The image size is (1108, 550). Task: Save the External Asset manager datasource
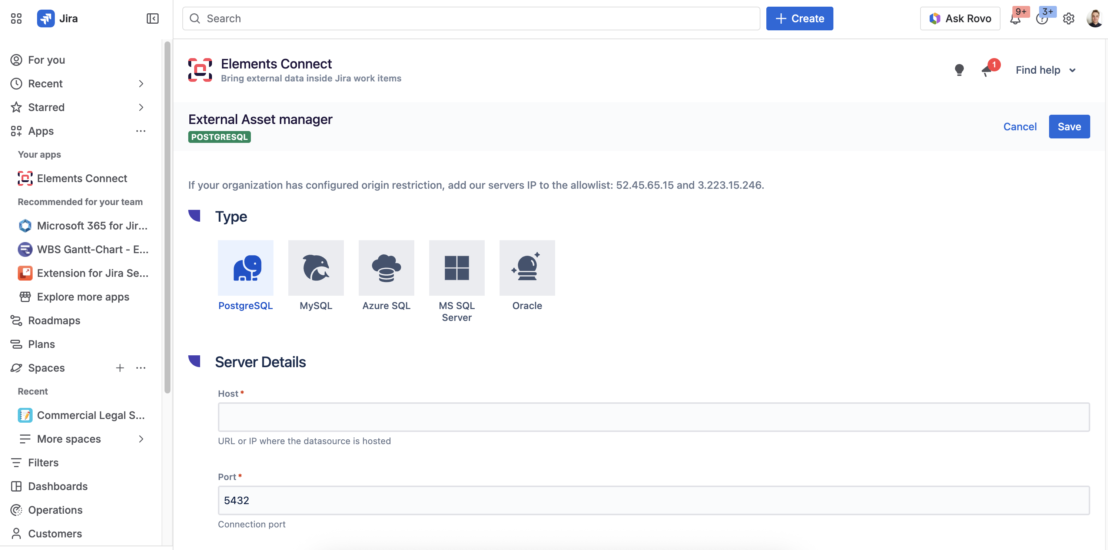pos(1069,127)
